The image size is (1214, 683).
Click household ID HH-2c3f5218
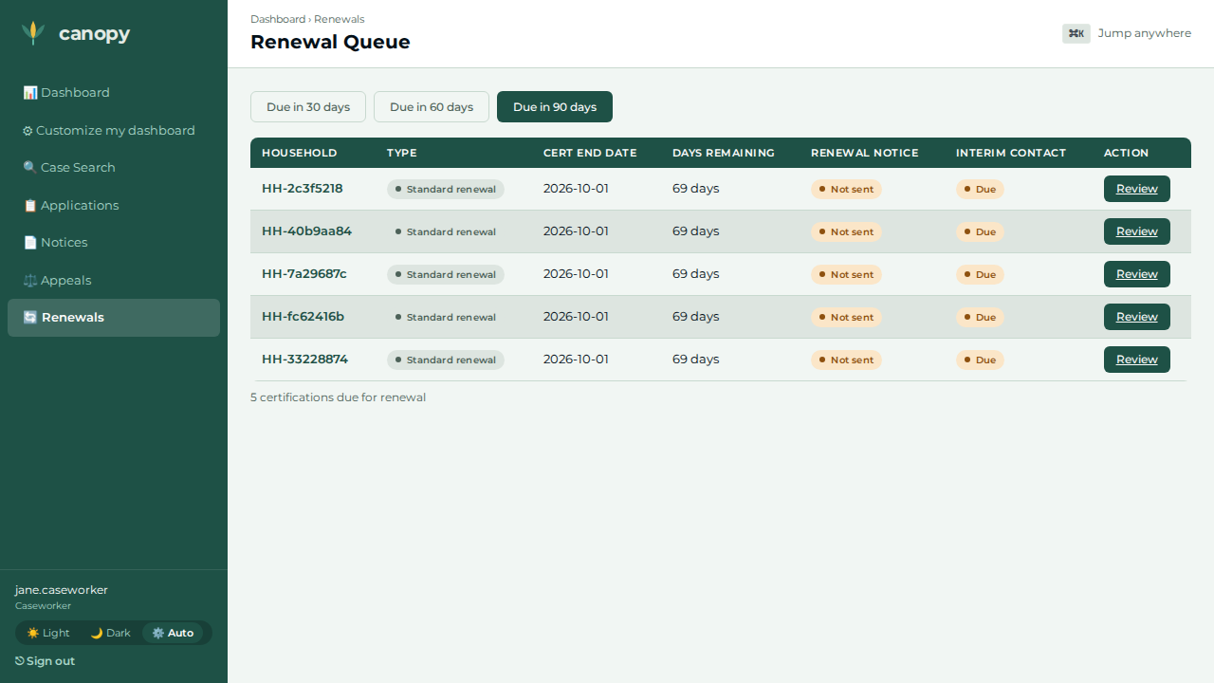pyautogui.click(x=303, y=189)
